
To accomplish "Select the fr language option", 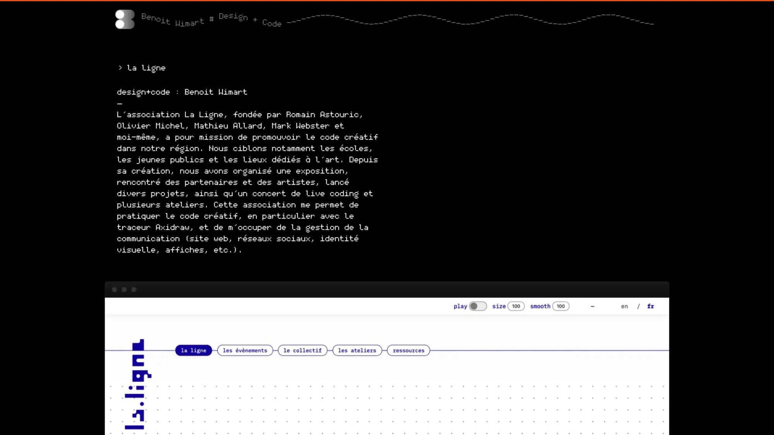I will pyautogui.click(x=651, y=306).
